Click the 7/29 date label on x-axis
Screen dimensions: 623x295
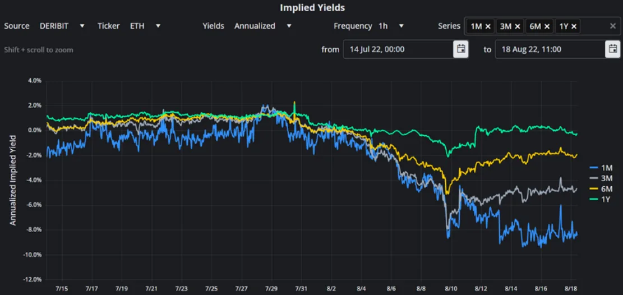tap(272, 288)
